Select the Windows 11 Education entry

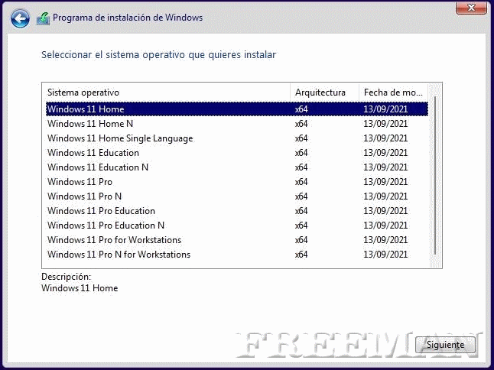pyautogui.click(x=237, y=153)
